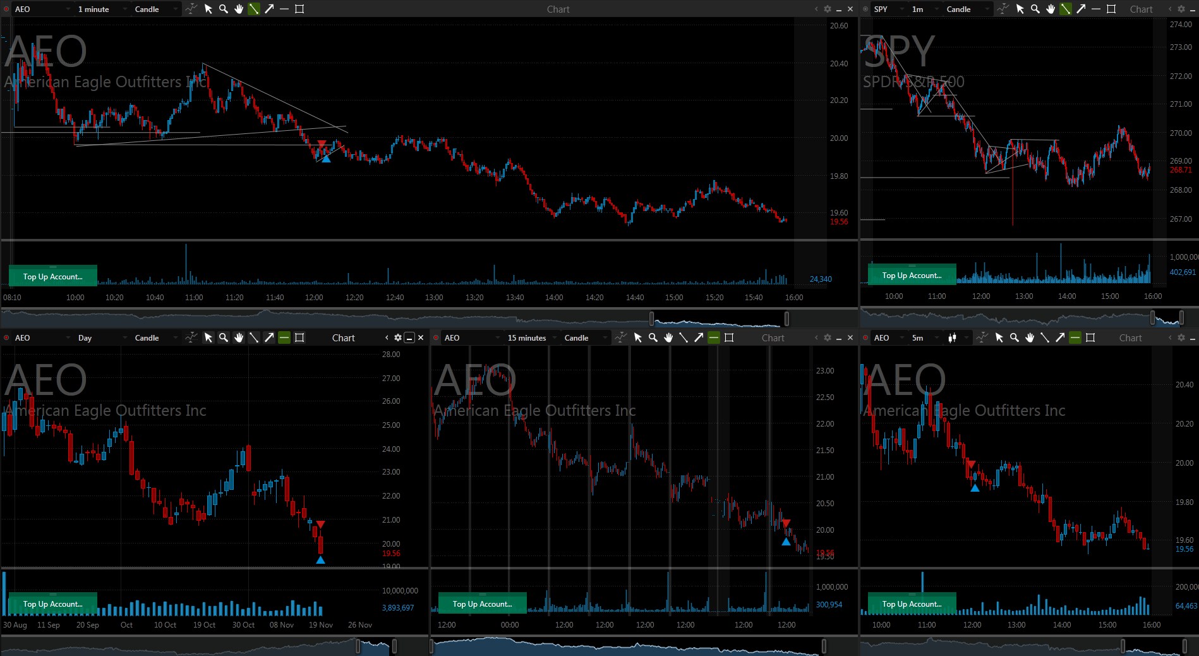Screen dimensions: 1199x656
Task: Open 5m interval dropdown in AEO chart
Action: coord(925,337)
